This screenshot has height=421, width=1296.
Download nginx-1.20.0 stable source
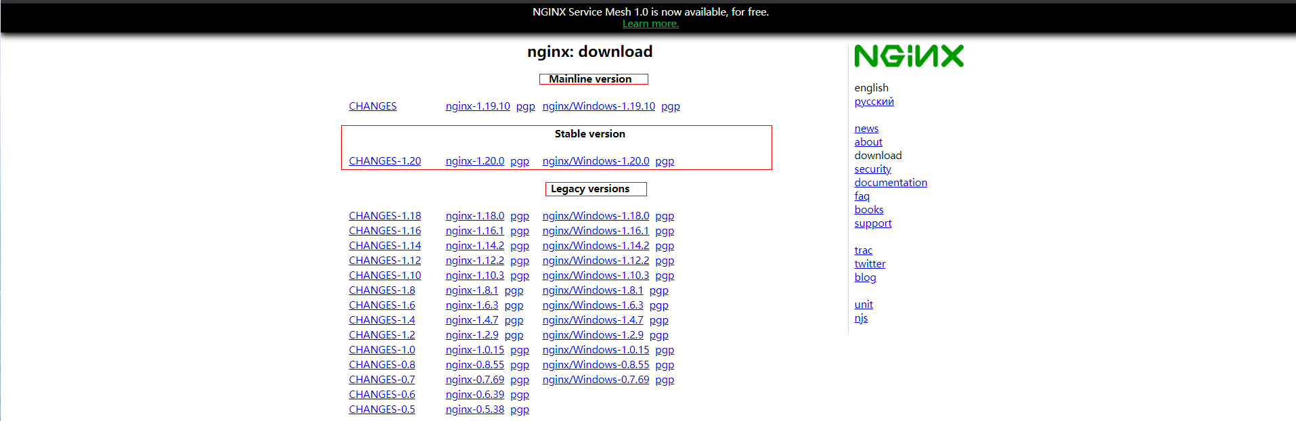[475, 161]
